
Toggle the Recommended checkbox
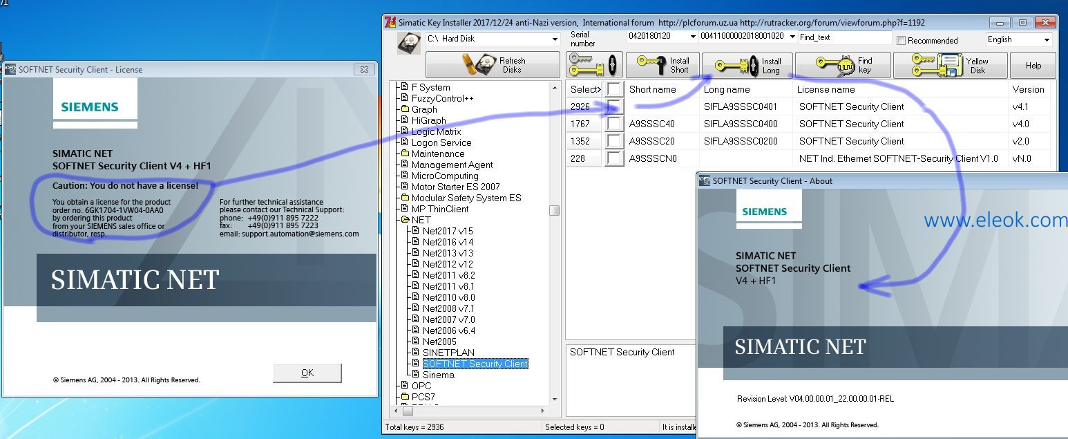tap(901, 41)
